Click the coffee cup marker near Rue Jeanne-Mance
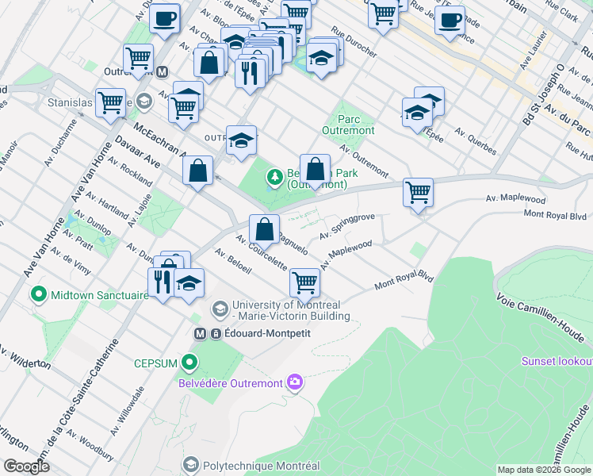The height and width of the screenshot is (476, 593). click(450, 22)
